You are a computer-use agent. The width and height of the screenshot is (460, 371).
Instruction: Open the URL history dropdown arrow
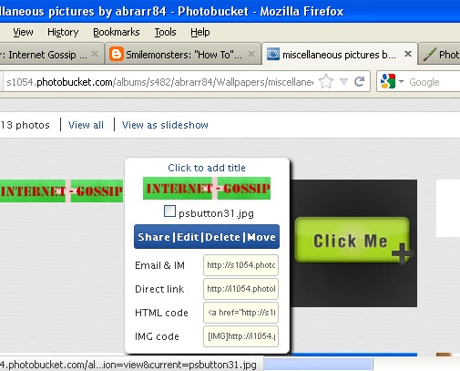click(343, 81)
